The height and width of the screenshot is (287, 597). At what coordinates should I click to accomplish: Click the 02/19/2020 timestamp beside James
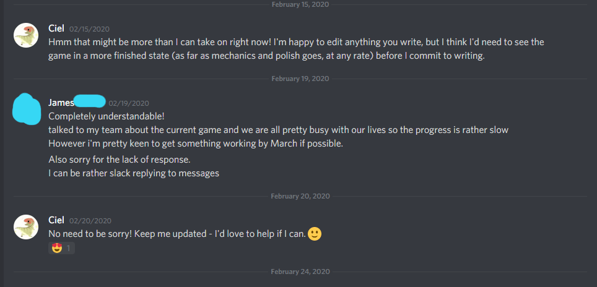[129, 103]
